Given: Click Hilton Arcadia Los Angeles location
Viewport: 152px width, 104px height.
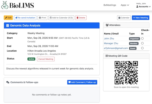Looking at the screenshot, I should (x=42, y=51).
